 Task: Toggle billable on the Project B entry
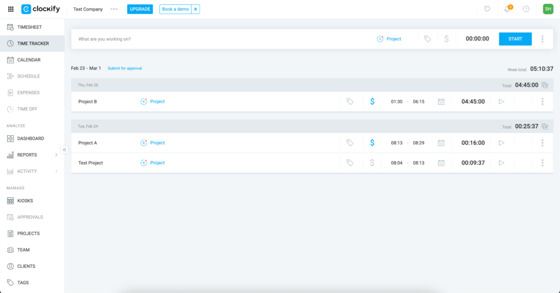pyautogui.click(x=372, y=102)
